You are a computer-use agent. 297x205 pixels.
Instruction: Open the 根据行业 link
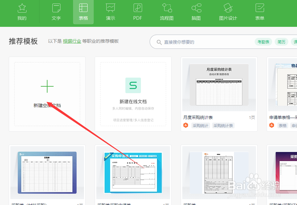point(72,41)
